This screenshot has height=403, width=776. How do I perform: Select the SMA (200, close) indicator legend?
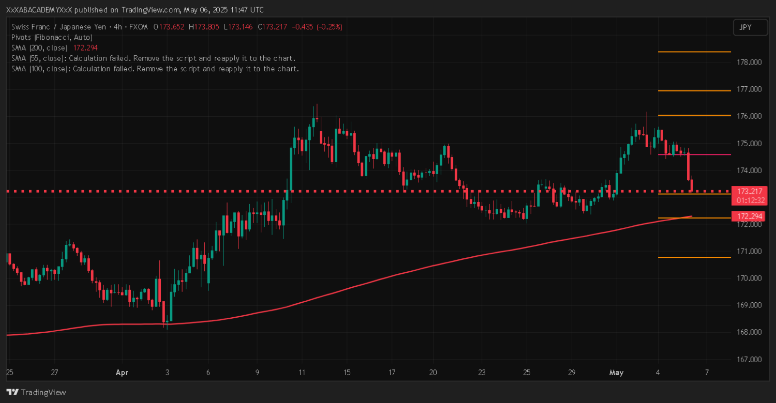pos(39,48)
